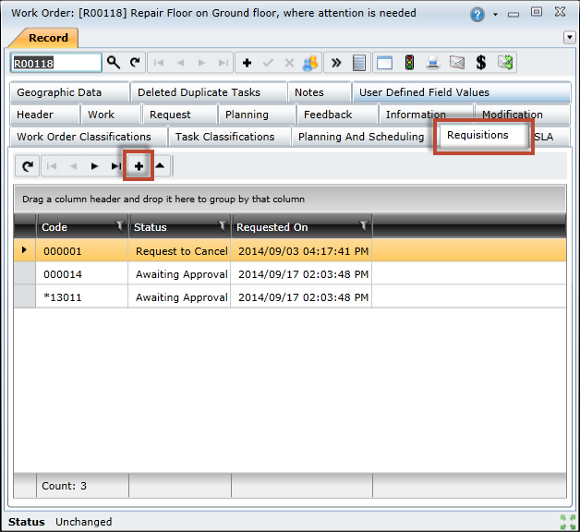Viewport: 580px width, 532px height.
Task: Open the Requested On column filter
Action: (364, 226)
